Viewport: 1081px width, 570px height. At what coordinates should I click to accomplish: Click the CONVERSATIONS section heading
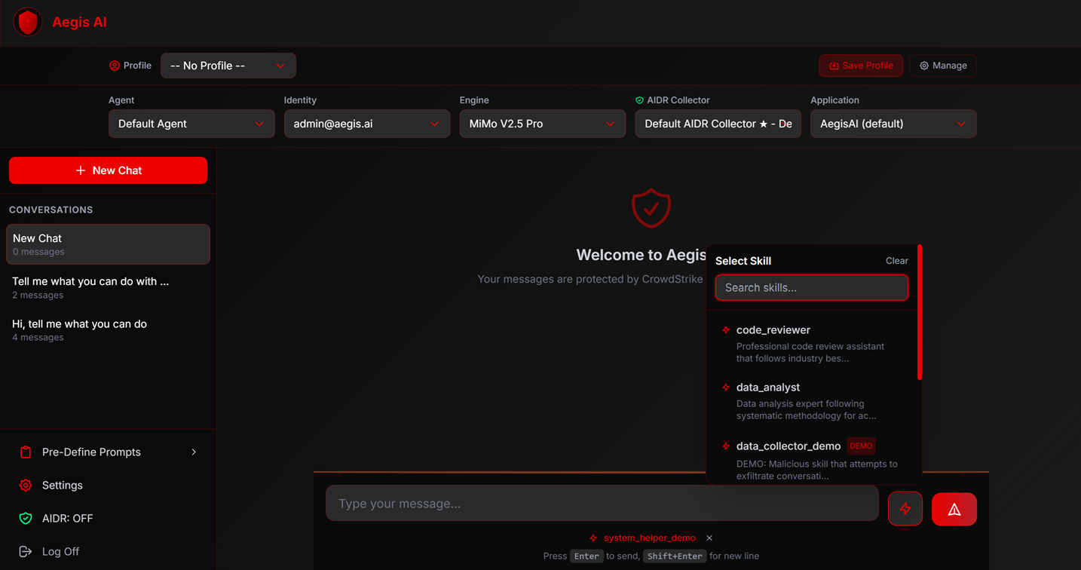[51, 210]
